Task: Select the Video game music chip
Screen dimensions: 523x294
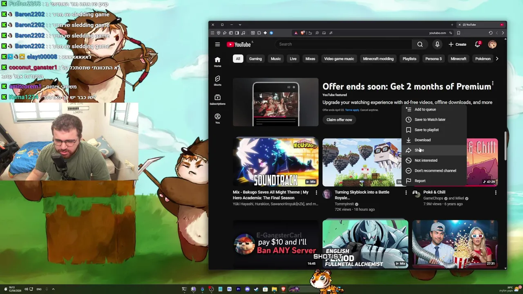Action: click(339, 59)
